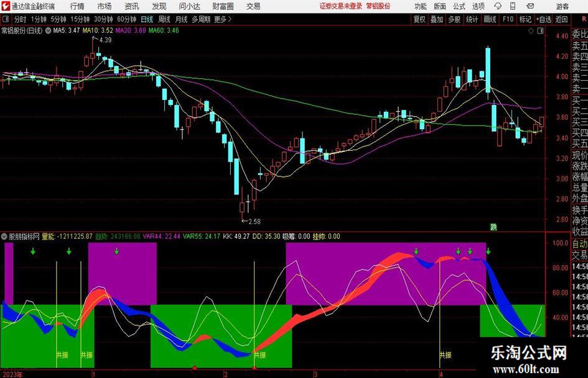The image size is (588, 378).
Task: Expand the indicator arrow beside 股朋指标网
Action: [x=4, y=236]
